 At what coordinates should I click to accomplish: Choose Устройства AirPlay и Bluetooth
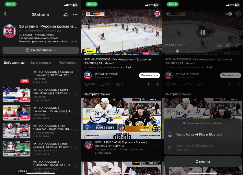coord(202,135)
